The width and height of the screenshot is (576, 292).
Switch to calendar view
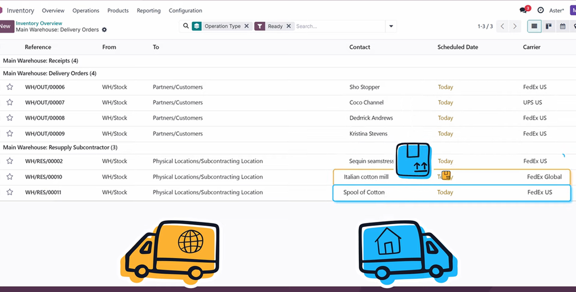562,26
